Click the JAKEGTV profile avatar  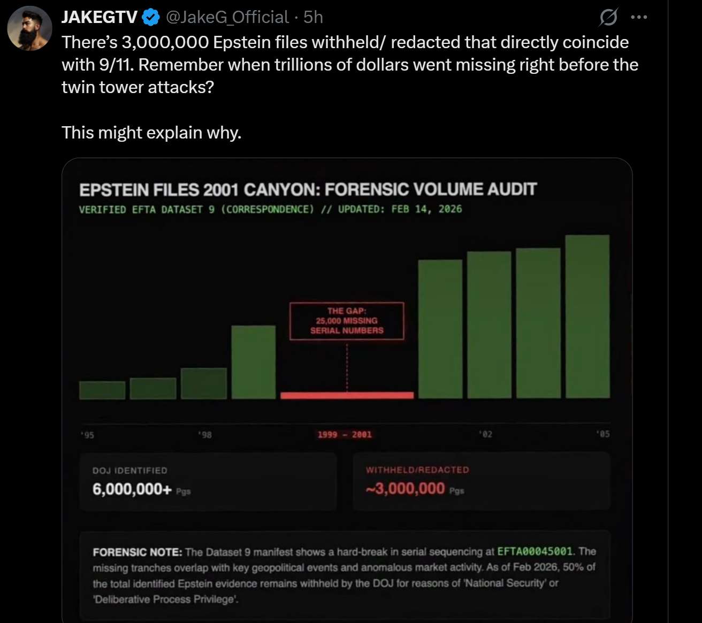29,28
